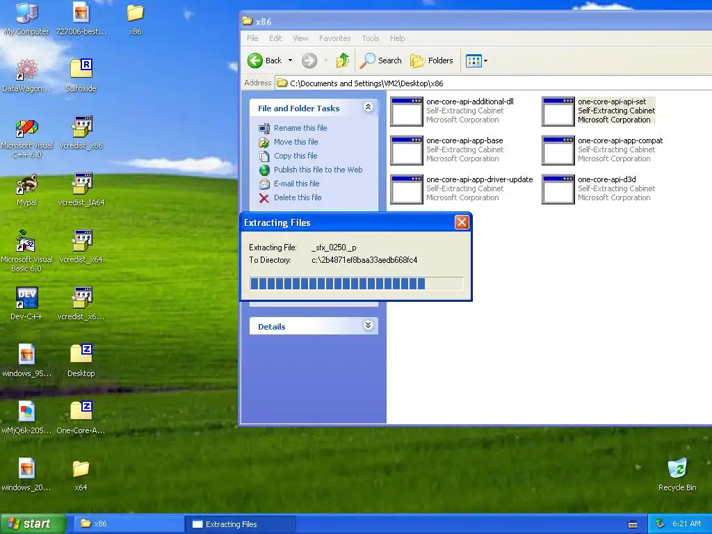This screenshot has width=712, height=534.
Task: Open the 727006-best desktop file icon
Action: 81,18
